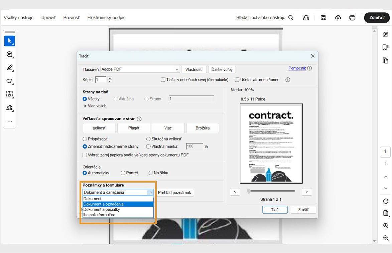This screenshot has height=253, width=392.
Task: Click the contract page preview thumbnail
Action: [271, 144]
